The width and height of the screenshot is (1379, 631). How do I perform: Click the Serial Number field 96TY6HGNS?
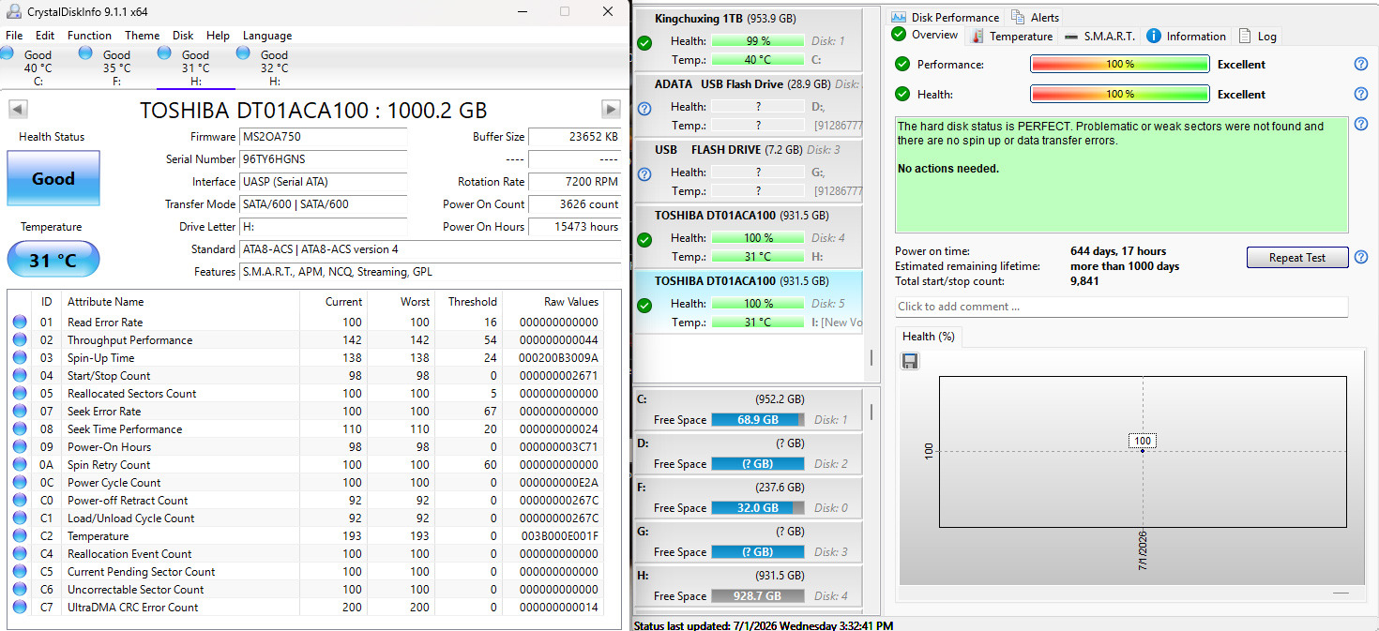click(323, 159)
